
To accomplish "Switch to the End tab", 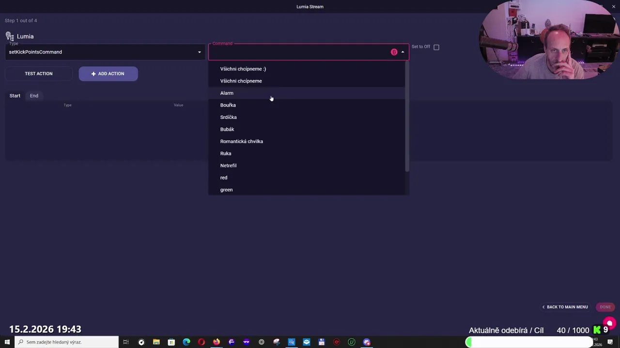I will (34, 96).
